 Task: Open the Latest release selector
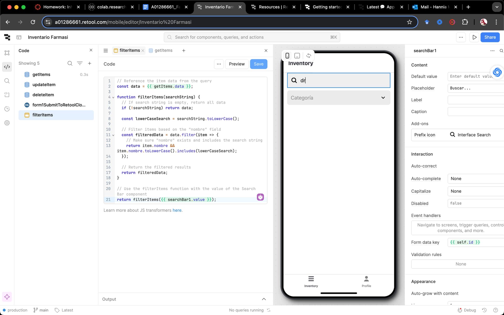coord(64,310)
